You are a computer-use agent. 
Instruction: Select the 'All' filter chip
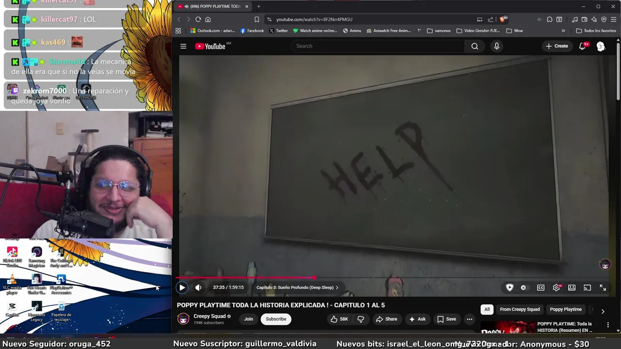[487, 309]
